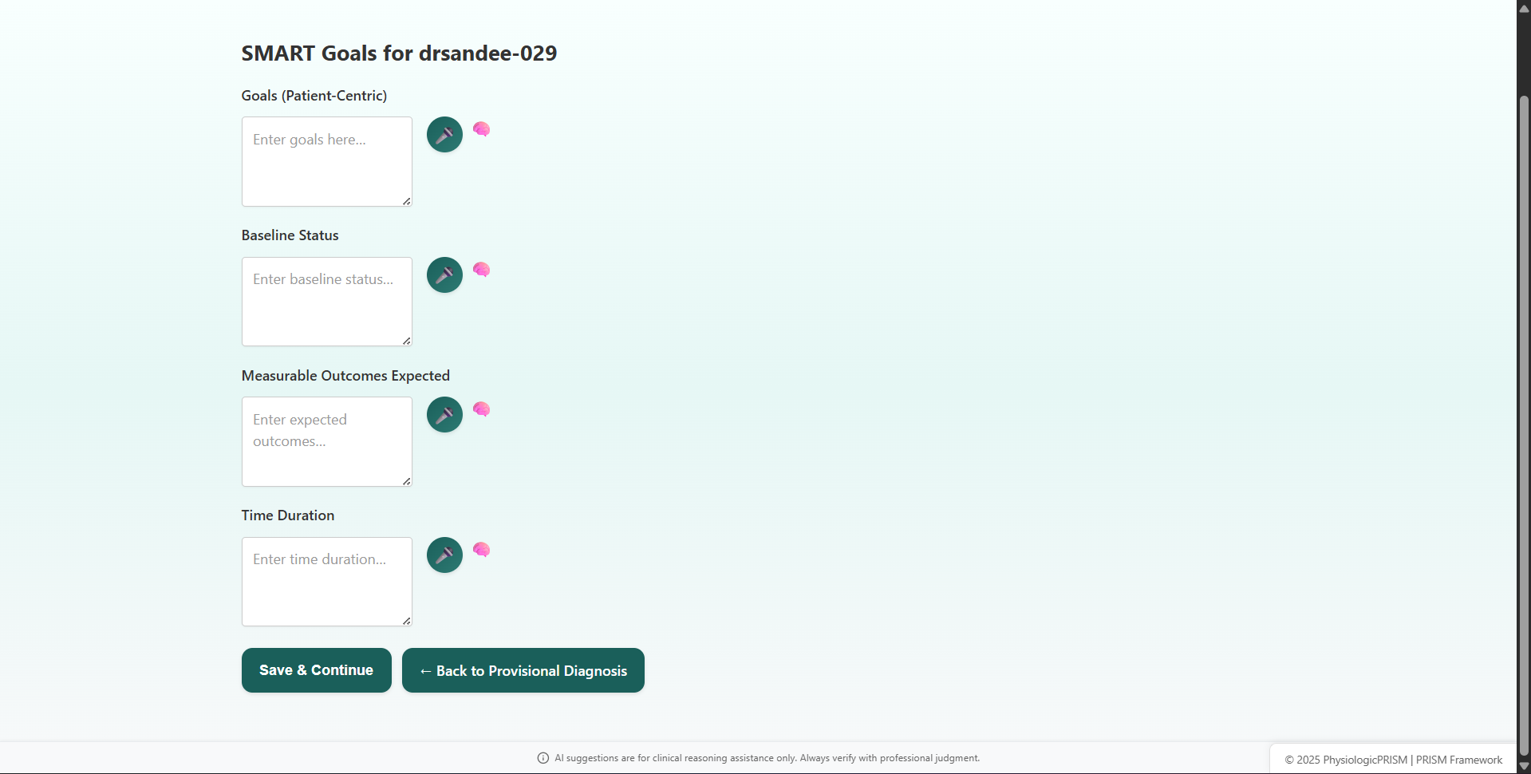The height and width of the screenshot is (774, 1531).
Task: Go back to Provisional Diagnosis
Action: coord(523,670)
